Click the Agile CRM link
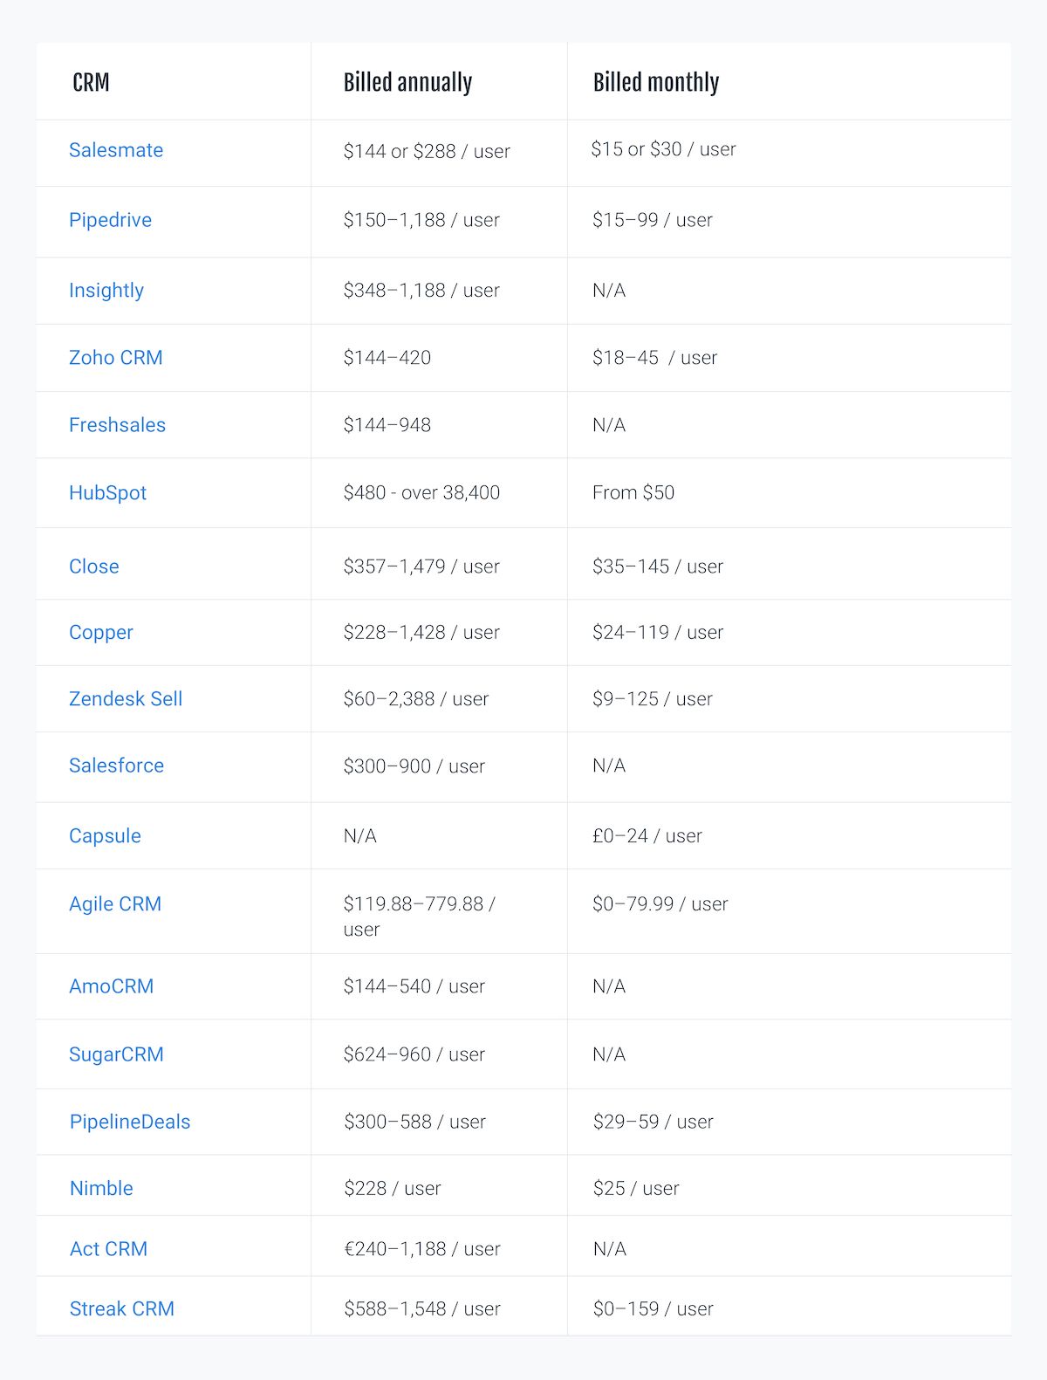The height and width of the screenshot is (1380, 1047). point(115,904)
